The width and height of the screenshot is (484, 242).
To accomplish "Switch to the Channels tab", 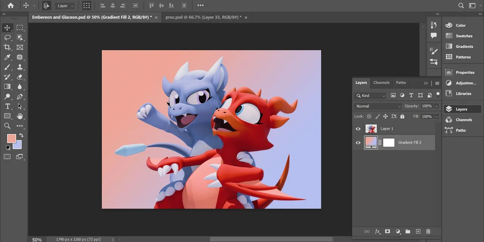I will (381, 83).
